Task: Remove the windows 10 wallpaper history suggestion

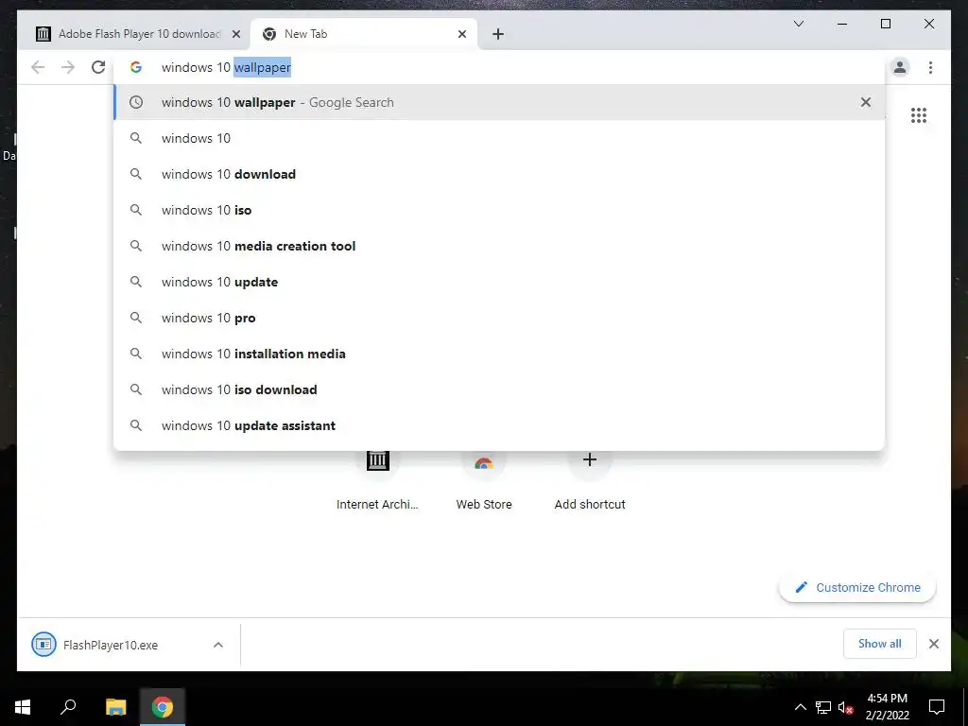Action: [866, 102]
